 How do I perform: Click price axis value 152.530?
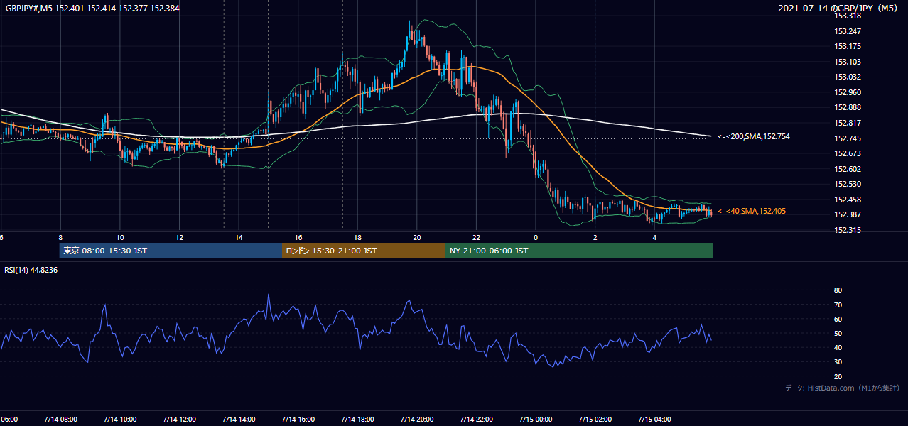(x=847, y=184)
